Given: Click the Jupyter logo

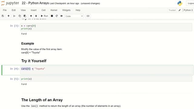Looking at the screenshot, I should point(10,3).
